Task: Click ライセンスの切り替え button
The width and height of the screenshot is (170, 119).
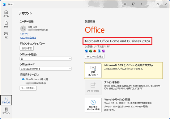Action: pyautogui.click(x=95, y=57)
